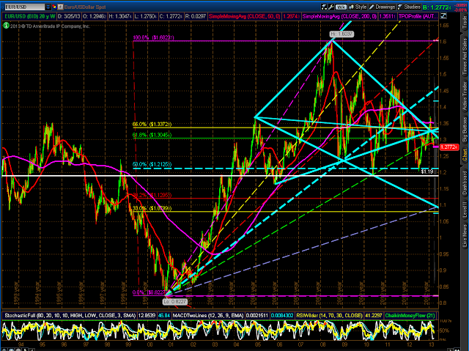Open the Studies menu
This screenshot has height=351, width=469.
[x=409, y=7]
